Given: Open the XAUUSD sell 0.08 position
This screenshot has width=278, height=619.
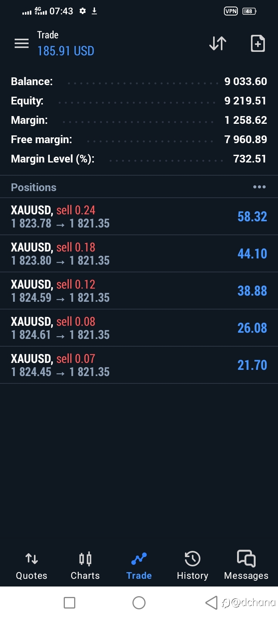Looking at the screenshot, I should pos(139,328).
